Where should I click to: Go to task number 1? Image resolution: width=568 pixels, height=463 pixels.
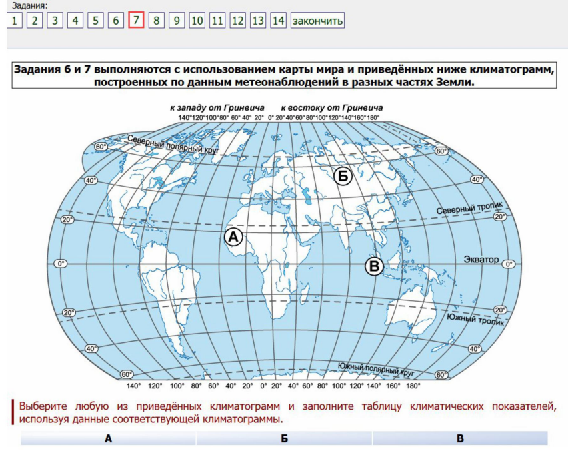14,21
